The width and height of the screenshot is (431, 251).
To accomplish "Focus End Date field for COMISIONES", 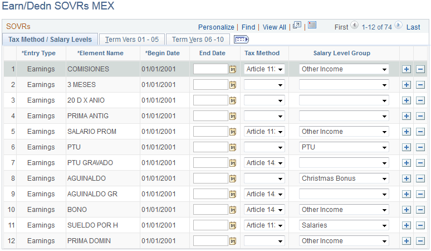I will point(210,69).
